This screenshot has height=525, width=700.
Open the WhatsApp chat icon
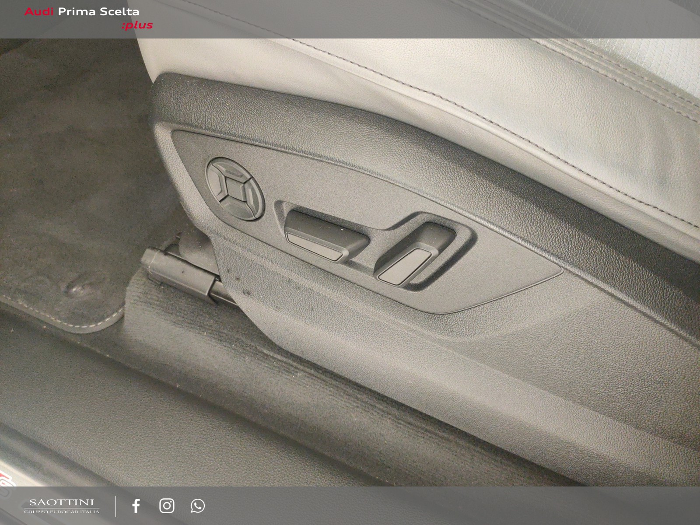tap(198, 506)
